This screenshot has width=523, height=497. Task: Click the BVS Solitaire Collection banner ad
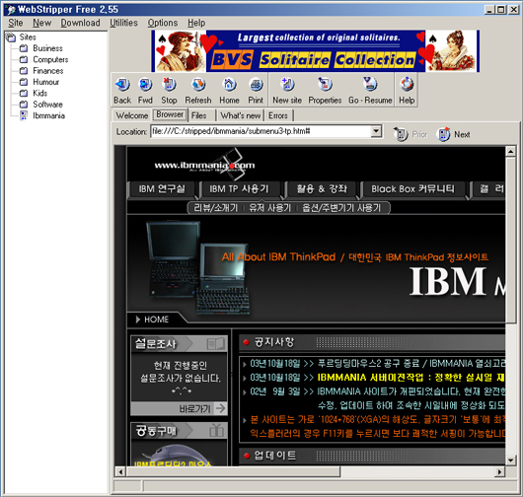coord(316,51)
